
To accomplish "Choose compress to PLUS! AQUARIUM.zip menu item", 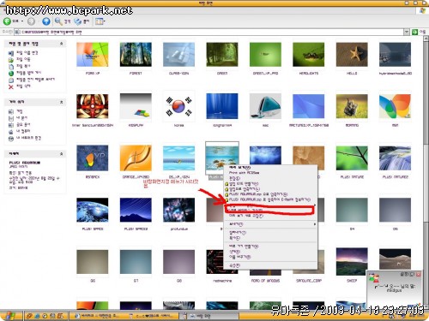I will [x=270, y=194].
